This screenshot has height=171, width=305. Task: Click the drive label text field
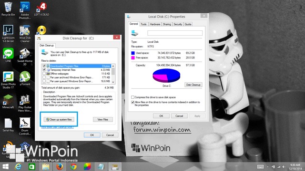tap(175, 33)
